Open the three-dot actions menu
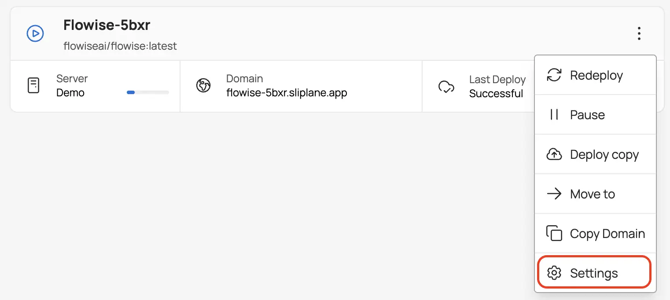The height and width of the screenshot is (300, 670). click(x=639, y=33)
